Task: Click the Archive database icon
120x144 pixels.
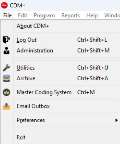Action: point(6,78)
